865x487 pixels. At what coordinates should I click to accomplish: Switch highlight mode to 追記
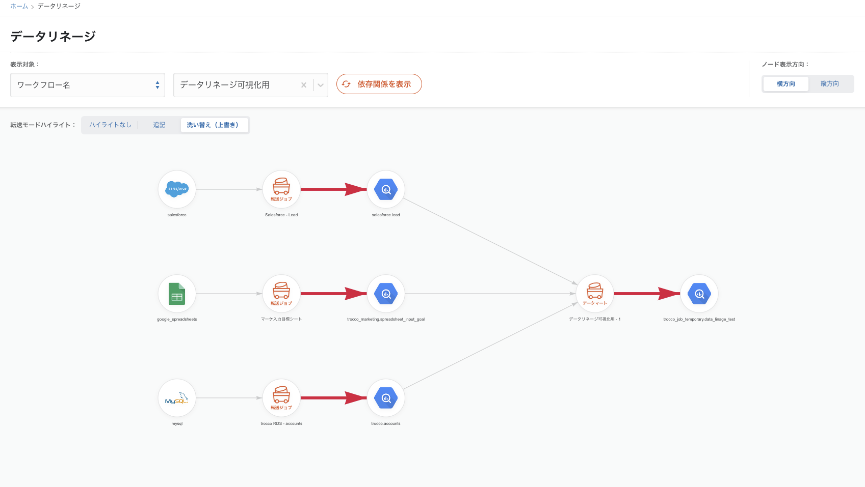point(159,125)
